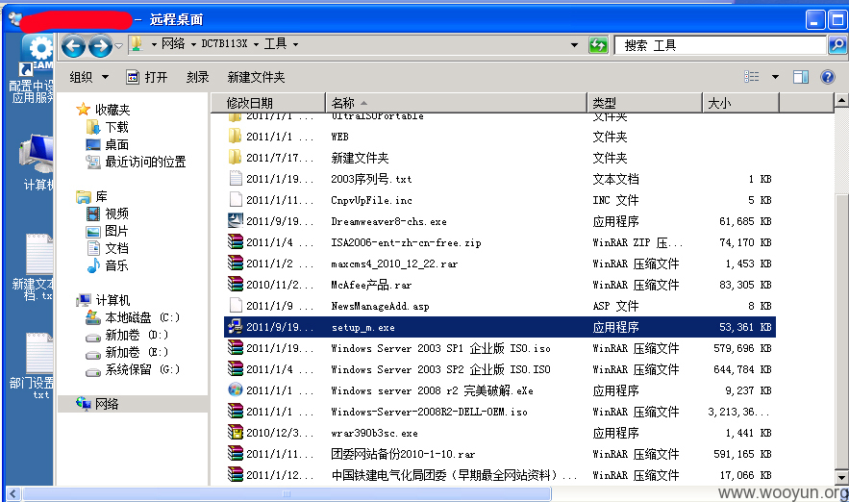
Task: Sort by the 类型 column header
Action: 644,102
